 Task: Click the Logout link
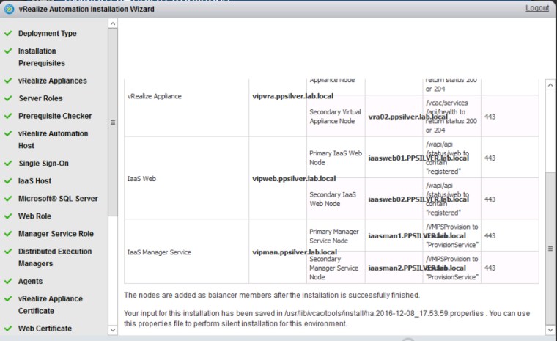pos(537,8)
